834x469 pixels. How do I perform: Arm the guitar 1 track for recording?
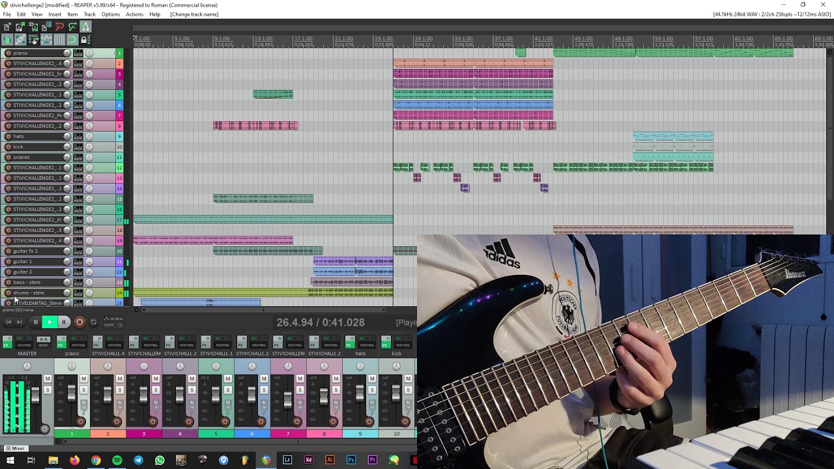(x=8, y=261)
